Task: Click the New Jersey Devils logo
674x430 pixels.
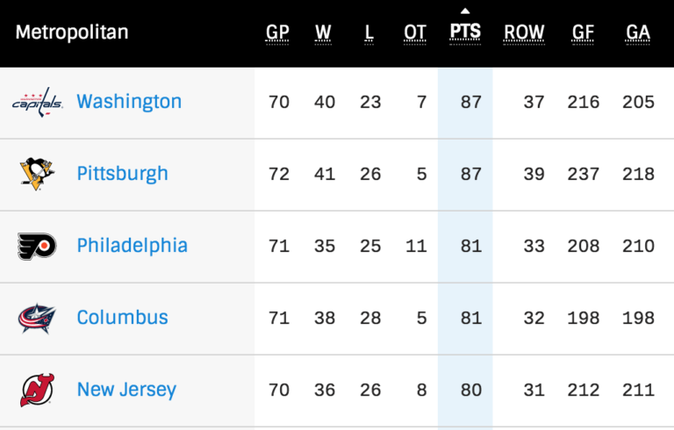Action: coord(37,390)
